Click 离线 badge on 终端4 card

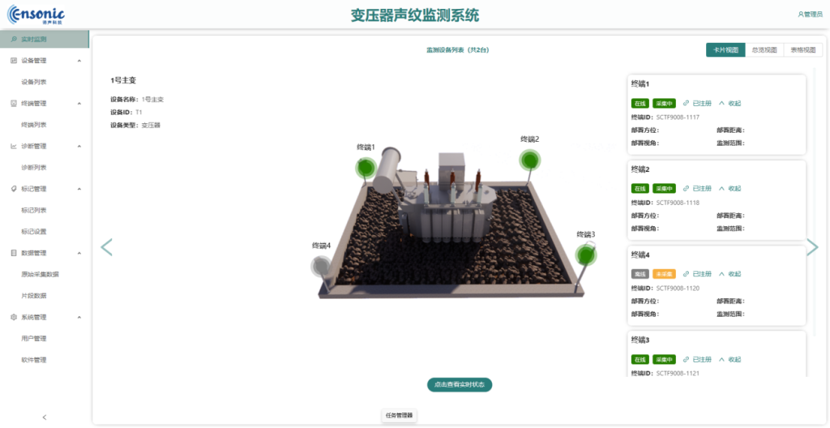coord(640,274)
